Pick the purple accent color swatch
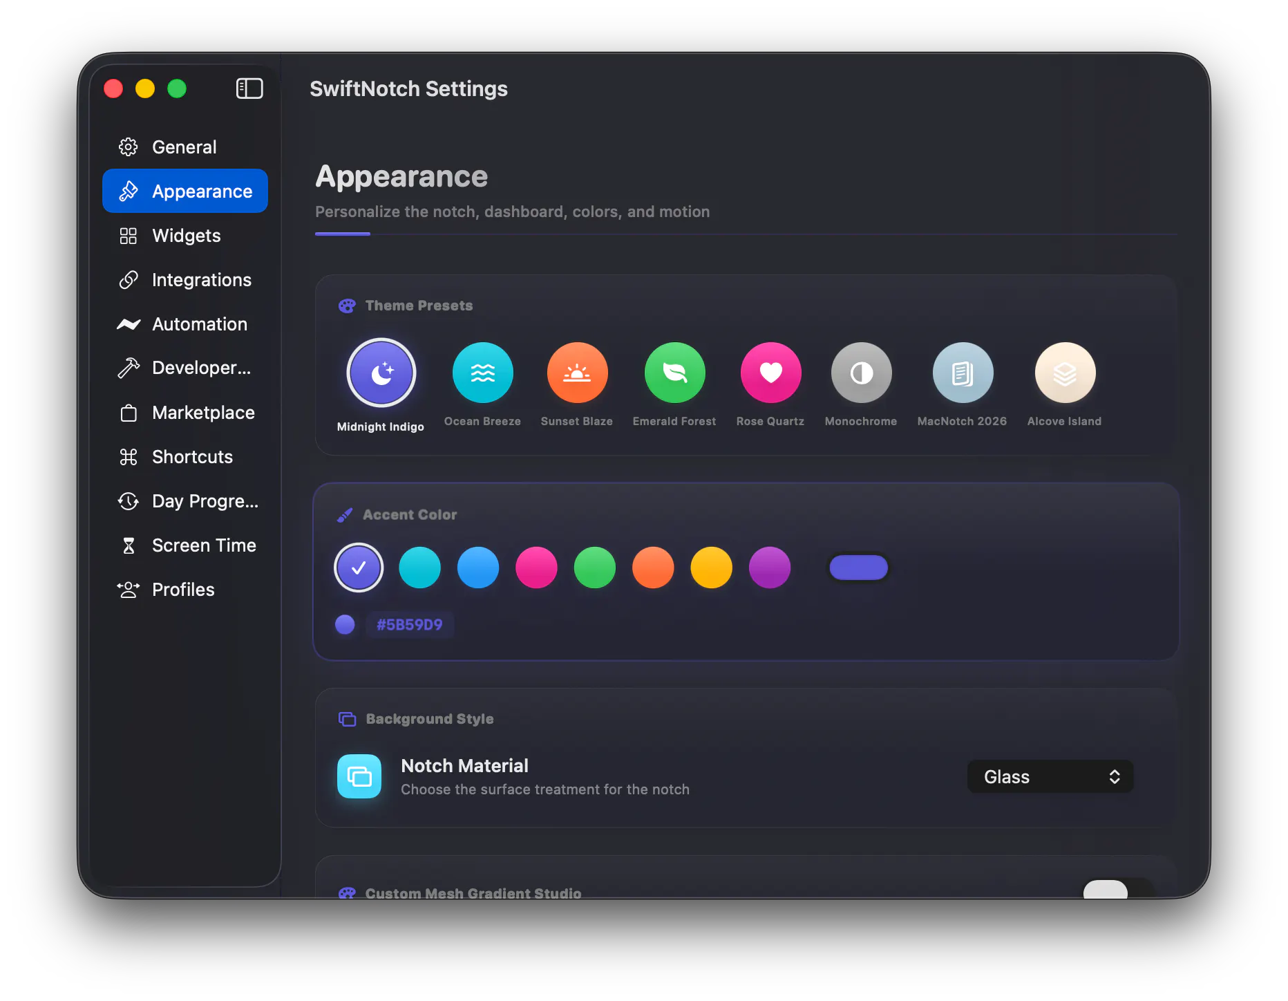The width and height of the screenshot is (1288, 1001). pos(770,568)
